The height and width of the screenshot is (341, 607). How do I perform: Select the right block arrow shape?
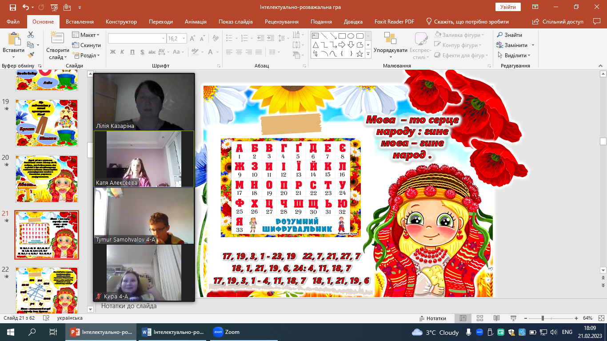pos(342,45)
